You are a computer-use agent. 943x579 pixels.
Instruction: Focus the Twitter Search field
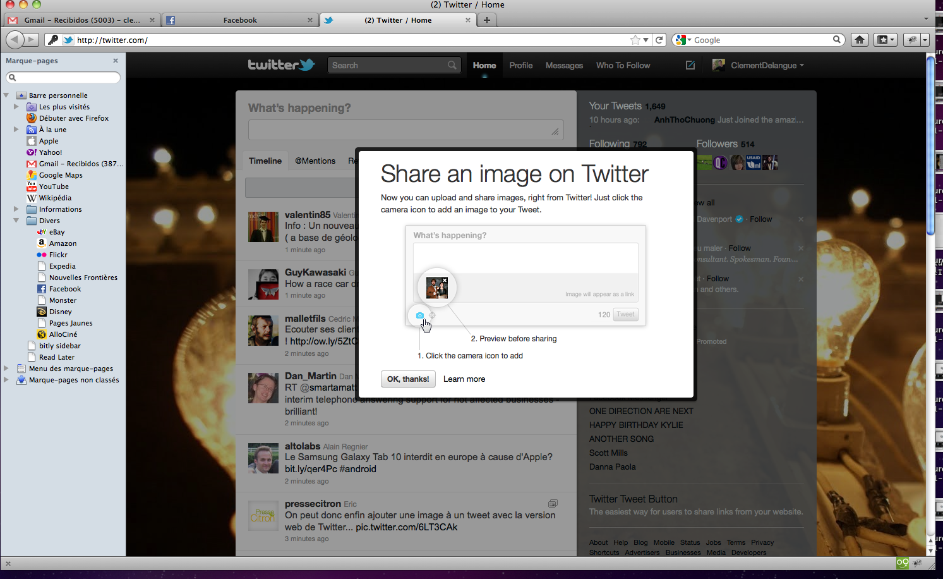393,65
